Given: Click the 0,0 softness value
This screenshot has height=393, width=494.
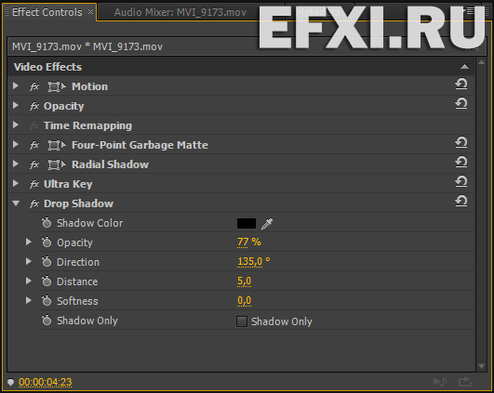Looking at the screenshot, I should (244, 300).
